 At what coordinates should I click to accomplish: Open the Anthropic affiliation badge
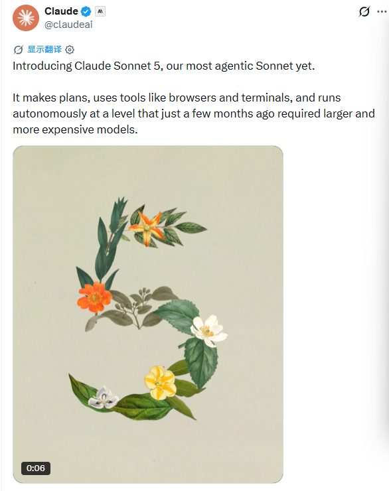100,11
